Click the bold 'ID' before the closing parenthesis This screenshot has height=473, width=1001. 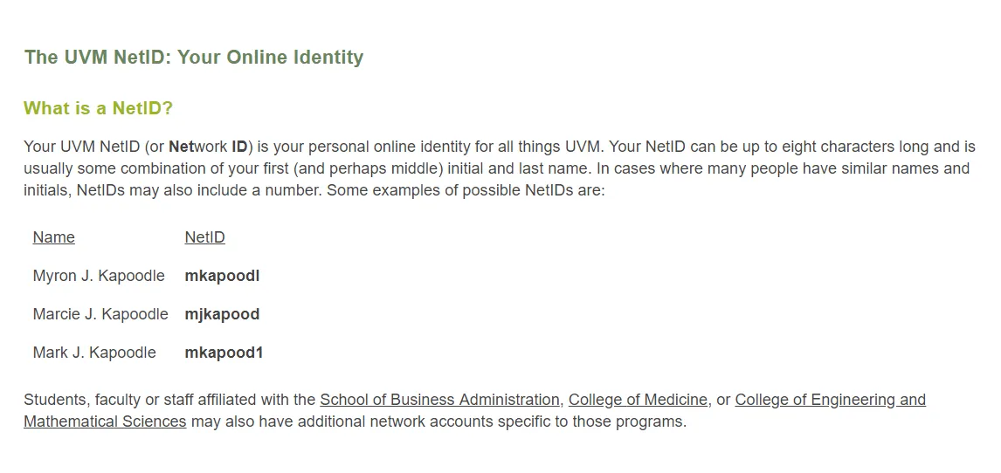pyautogui.click(x=239, y=147)
